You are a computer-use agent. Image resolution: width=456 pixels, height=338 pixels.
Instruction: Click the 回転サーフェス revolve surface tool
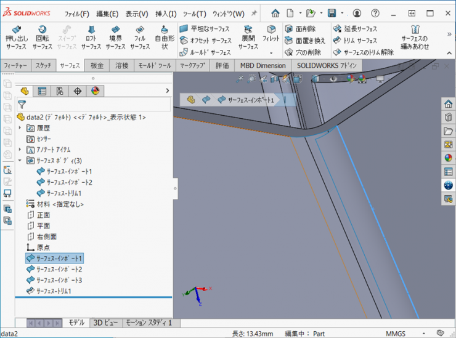tap(42, 38)
